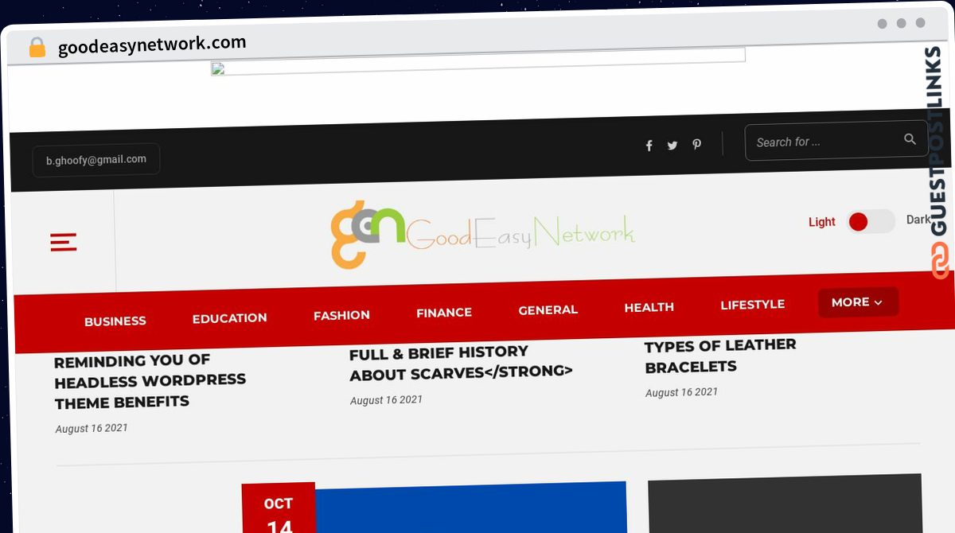This screenshot has width=955, height=533.
Task: Open the EDUCATION category
Action: [229, 318]
